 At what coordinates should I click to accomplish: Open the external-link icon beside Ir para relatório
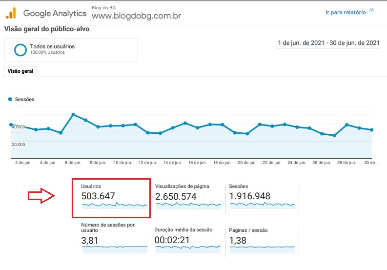pos(371,11)
